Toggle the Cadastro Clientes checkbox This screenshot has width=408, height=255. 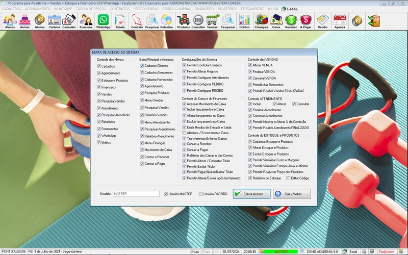[142, 66]
